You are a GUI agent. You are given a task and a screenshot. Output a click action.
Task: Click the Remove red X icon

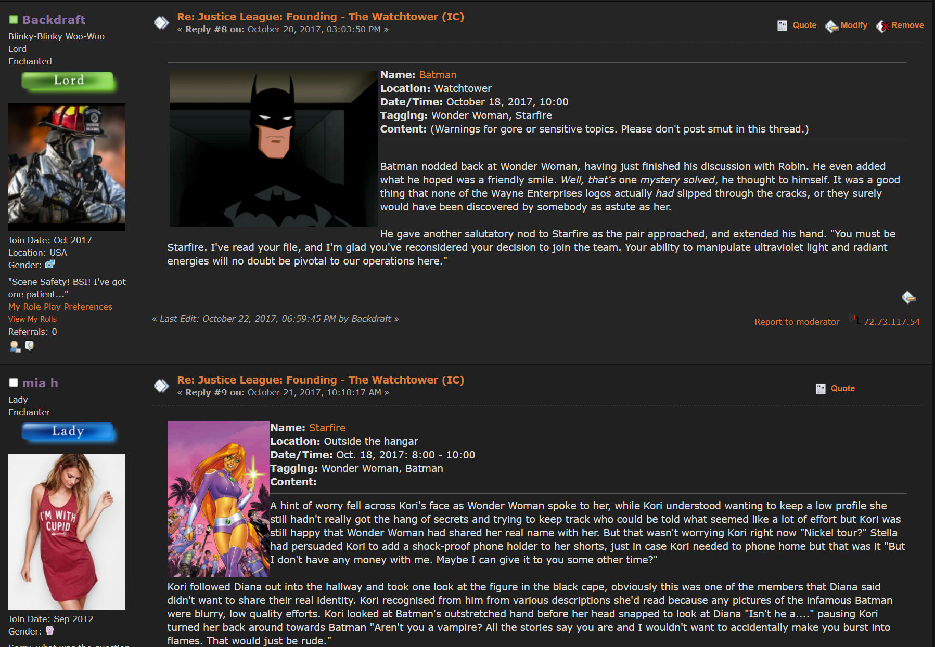point(882,26)
